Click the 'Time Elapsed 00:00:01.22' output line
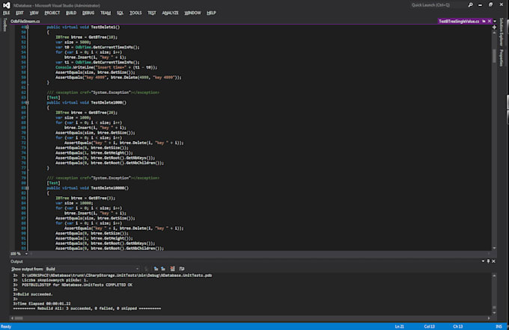Screen dimensions: 509x330 coord(42,303)
